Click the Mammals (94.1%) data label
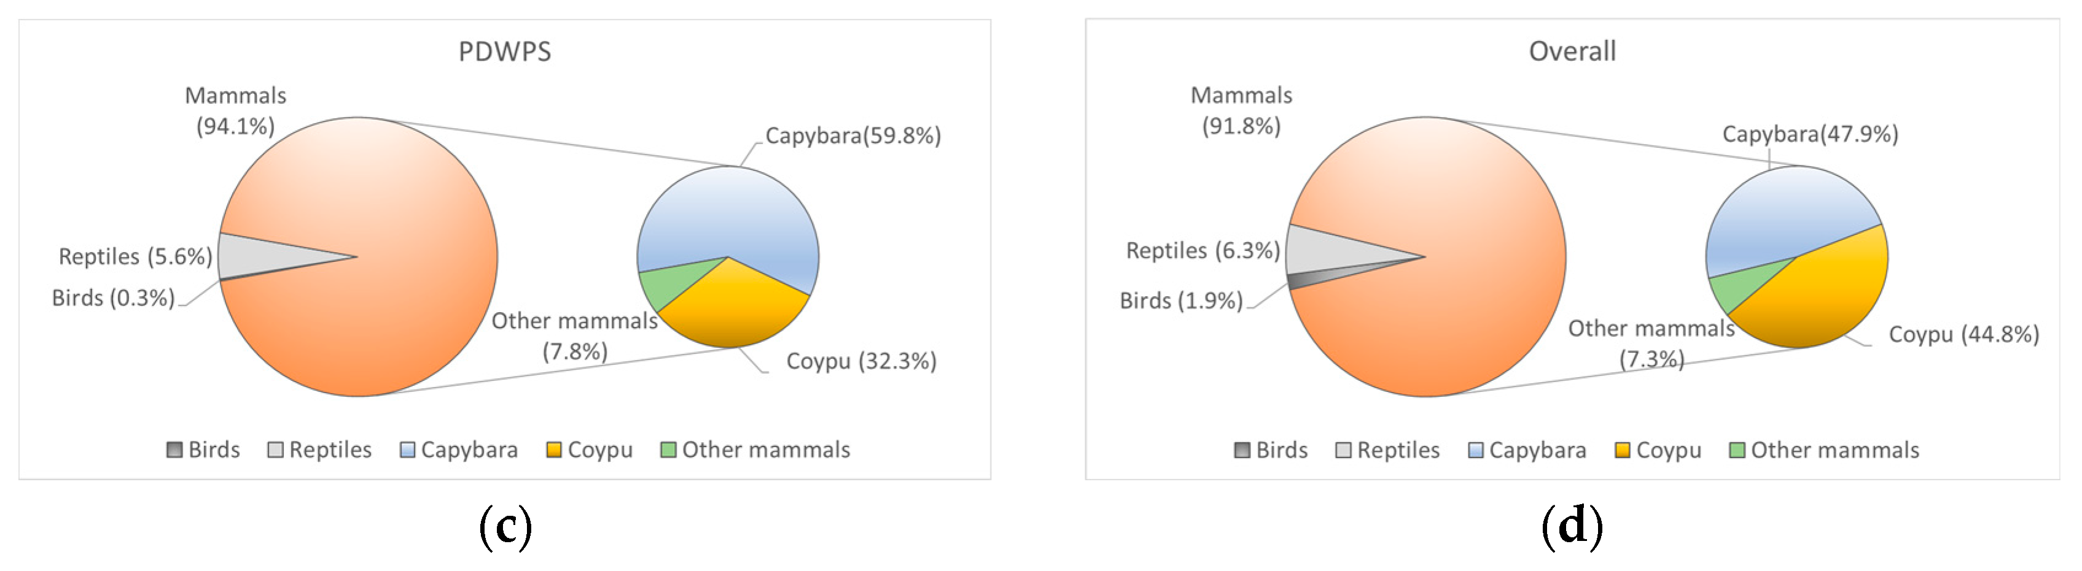Viewport: 2082px width, 571px height. (x=235, y=110)
